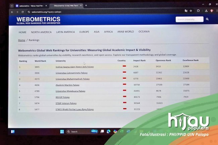Click the search magnifier icon beside Search University
The height and width of the screenshot is (145, 218).
click(x=207, y=19)
